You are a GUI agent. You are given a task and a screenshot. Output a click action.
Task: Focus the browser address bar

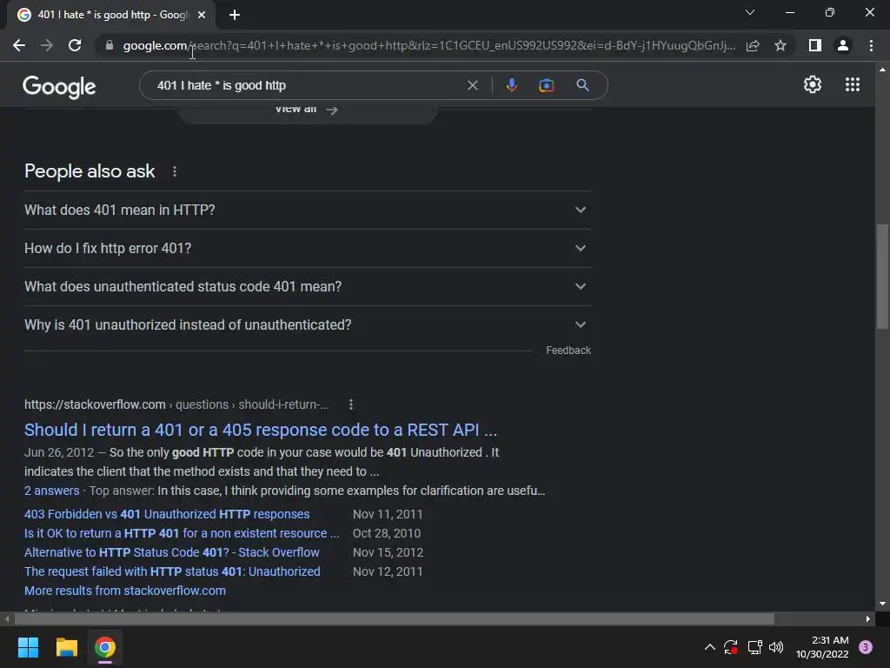(x=428, y=45)
